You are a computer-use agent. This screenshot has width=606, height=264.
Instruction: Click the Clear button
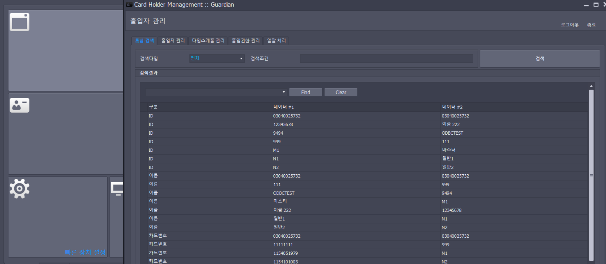tap(341, 92)
